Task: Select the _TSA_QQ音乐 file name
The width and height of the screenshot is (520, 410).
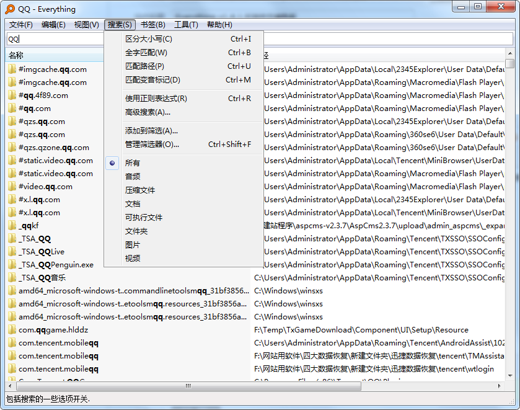Action: [42, 277]
